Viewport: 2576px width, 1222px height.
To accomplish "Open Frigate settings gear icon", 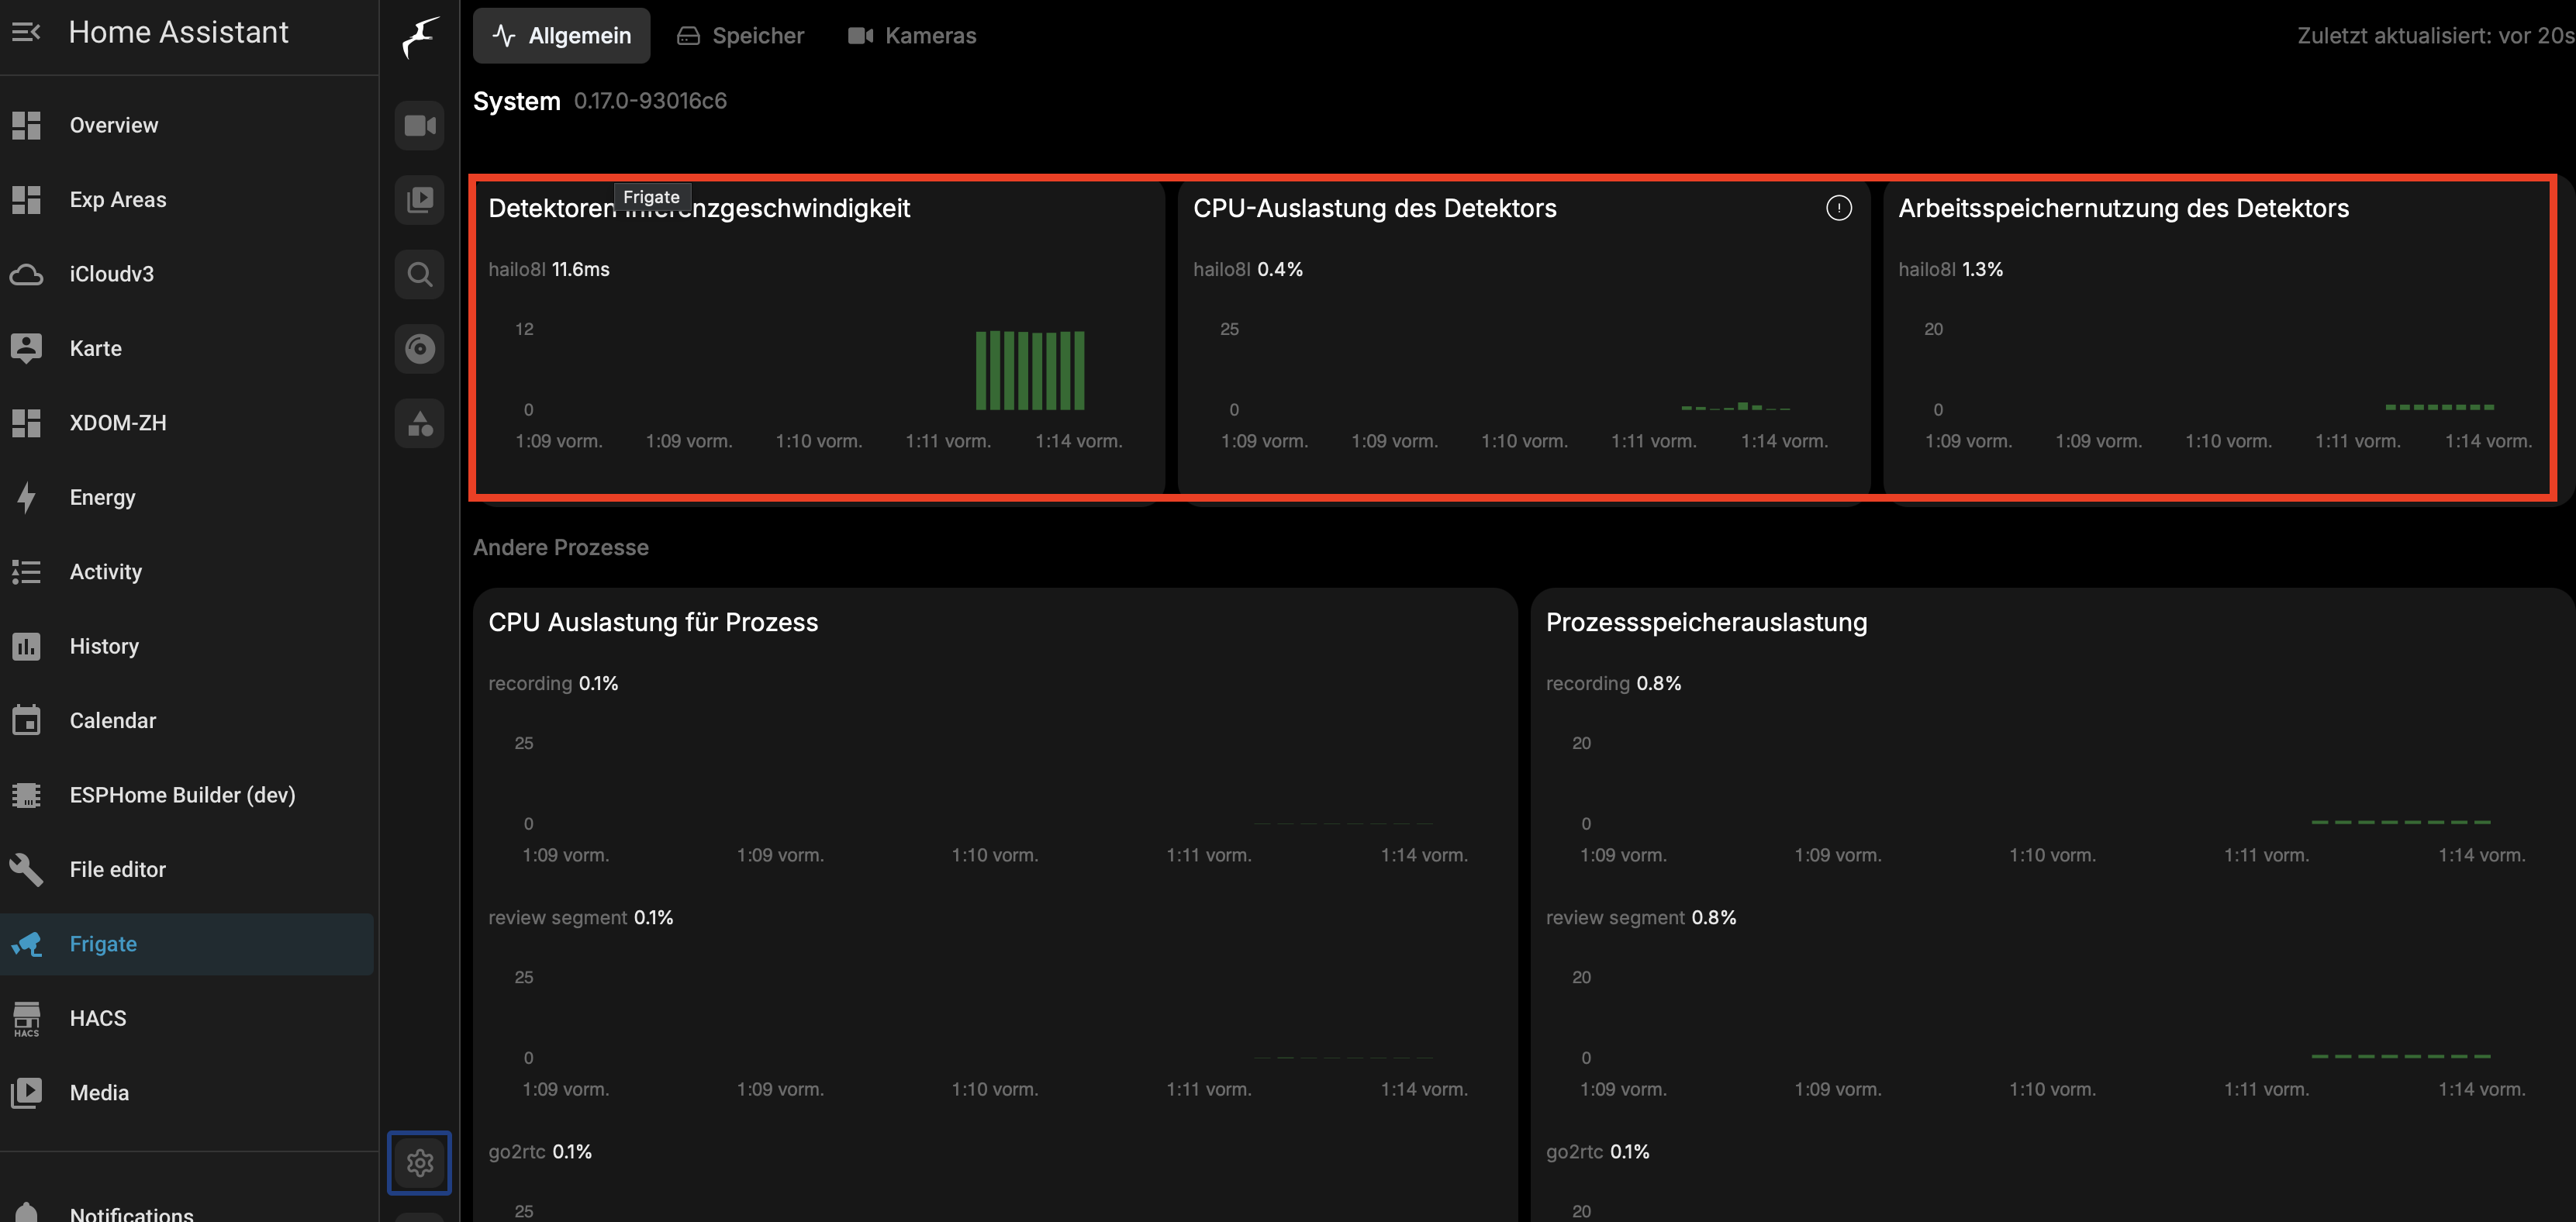I will click(420, 1162).
